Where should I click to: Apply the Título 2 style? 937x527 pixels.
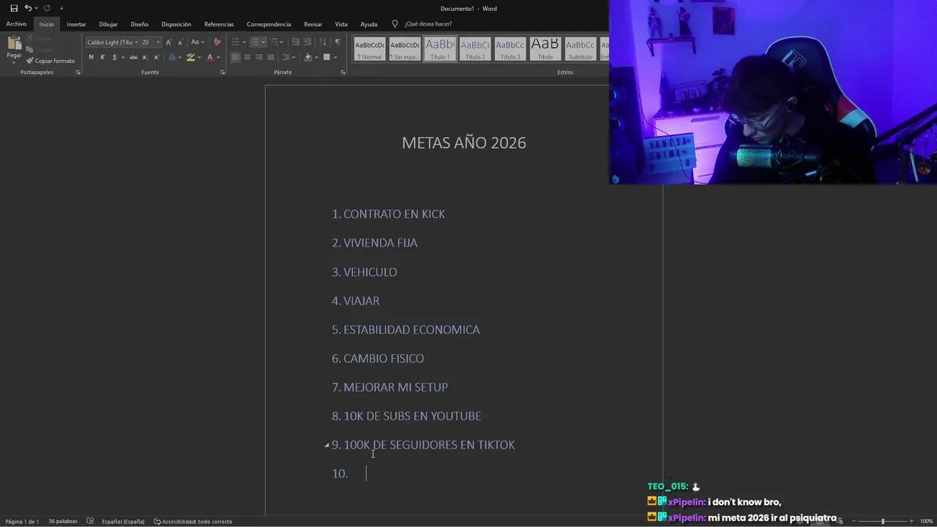475,49
